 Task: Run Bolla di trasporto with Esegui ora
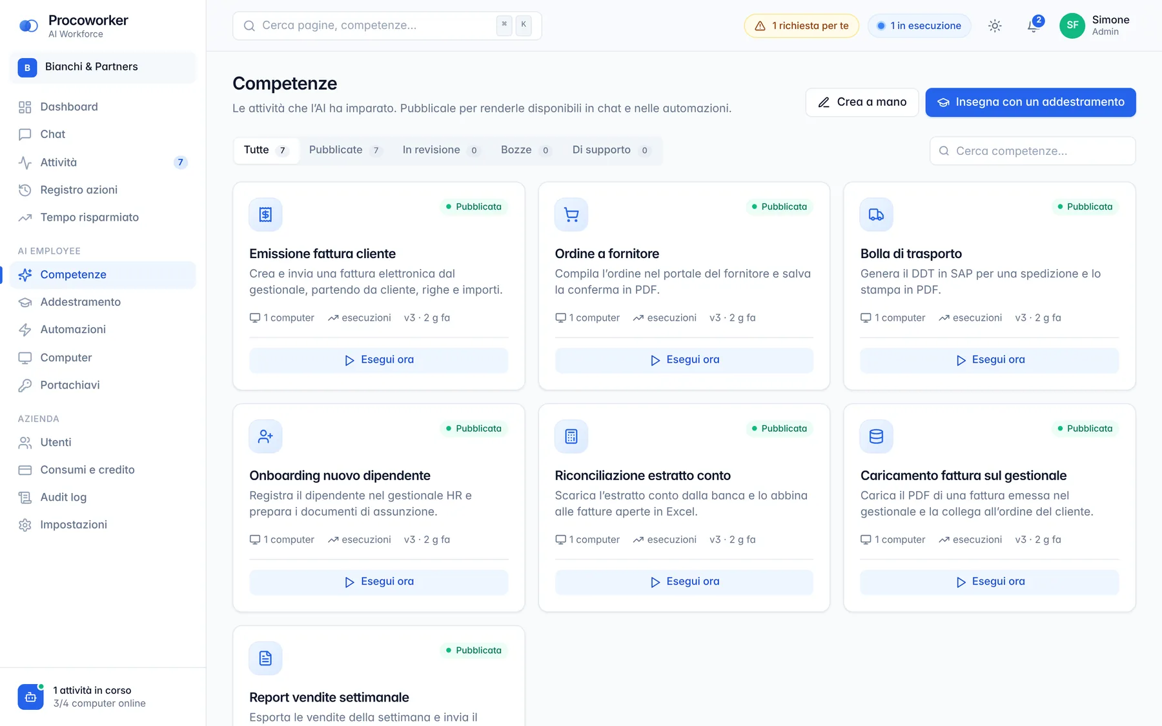pos(990,360)
